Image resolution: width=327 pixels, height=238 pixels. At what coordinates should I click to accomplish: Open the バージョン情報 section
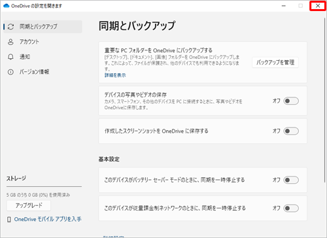(x=43, y=72)
